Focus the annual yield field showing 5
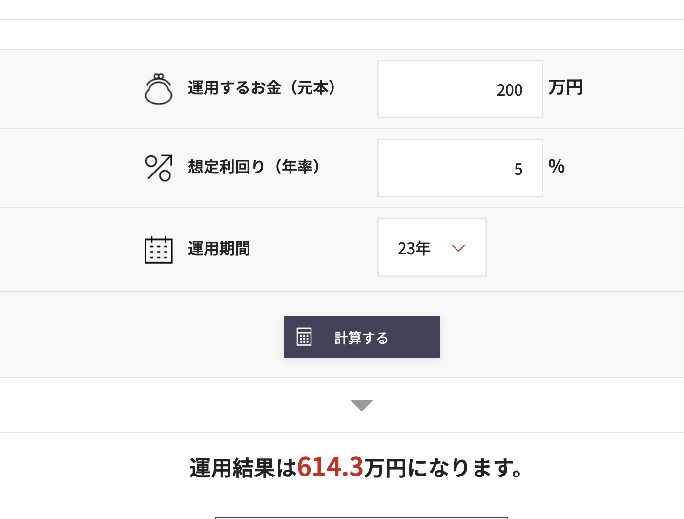684x519 pixels. [x=460, y=168]
